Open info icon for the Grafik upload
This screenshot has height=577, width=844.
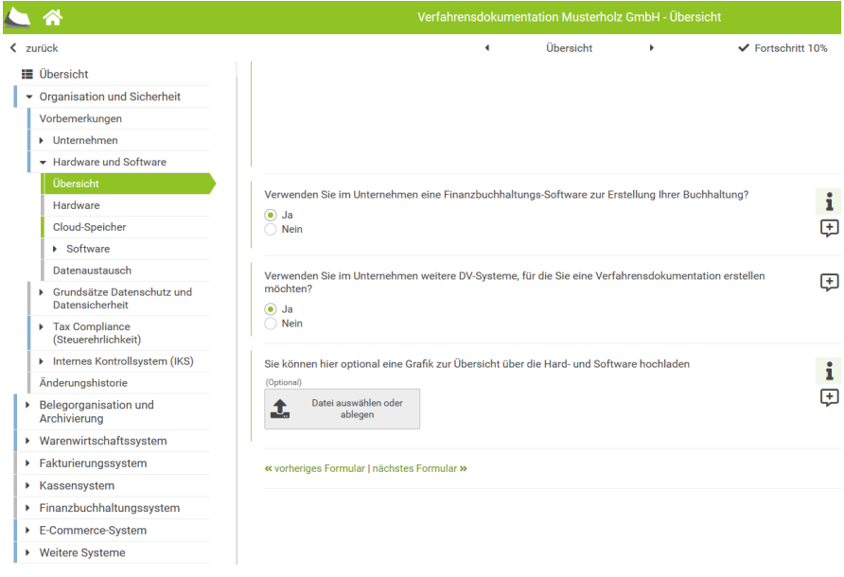(x=829, y=370)
